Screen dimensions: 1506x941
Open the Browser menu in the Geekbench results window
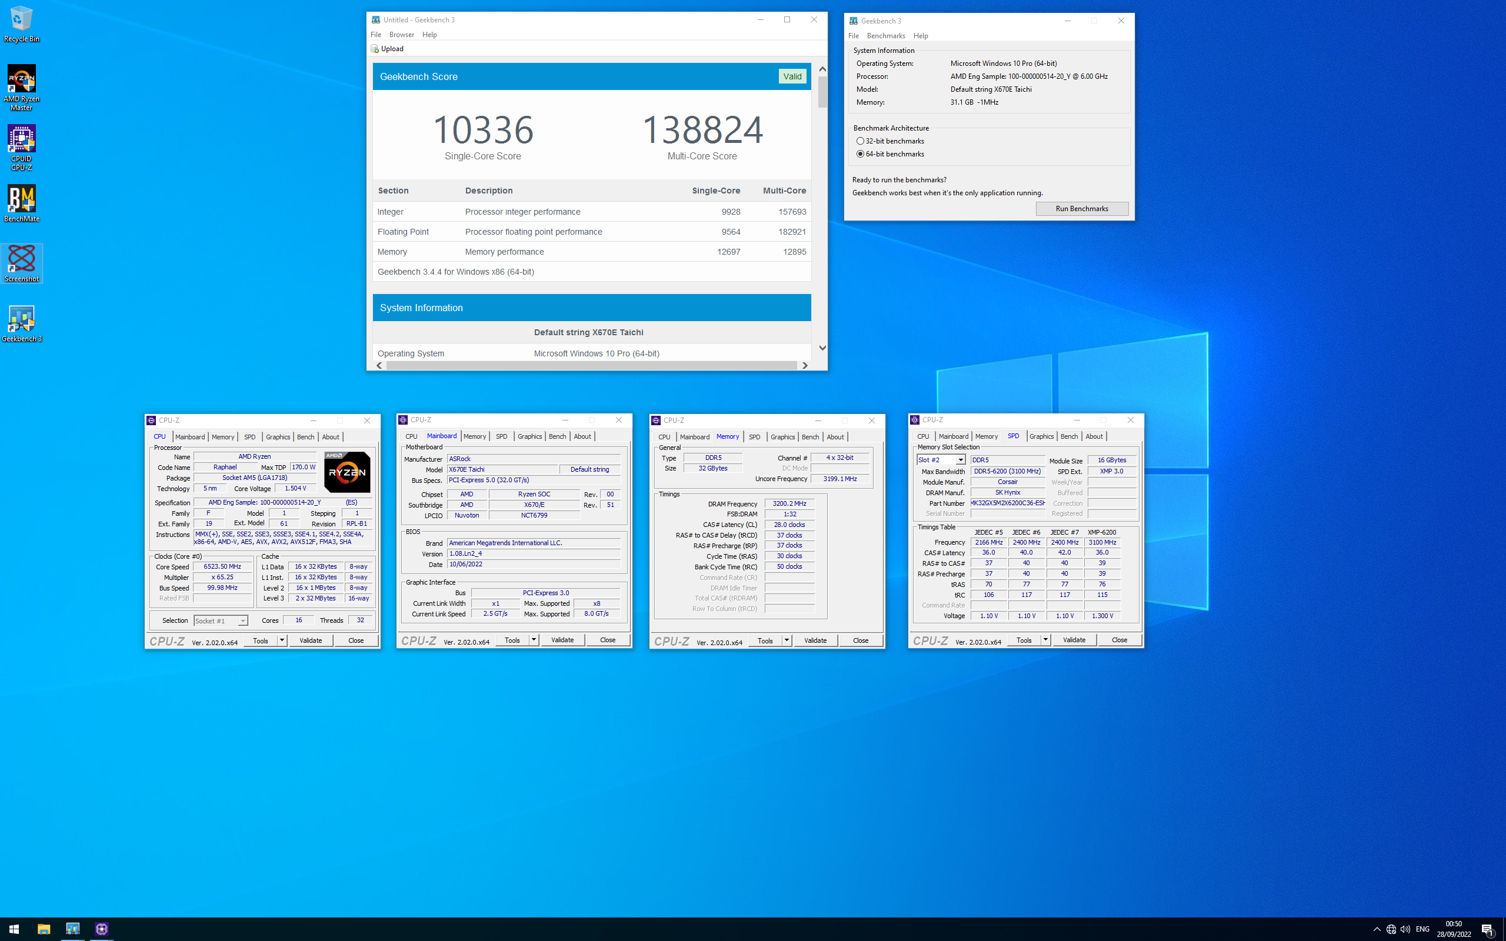click(x=401, y=35)
